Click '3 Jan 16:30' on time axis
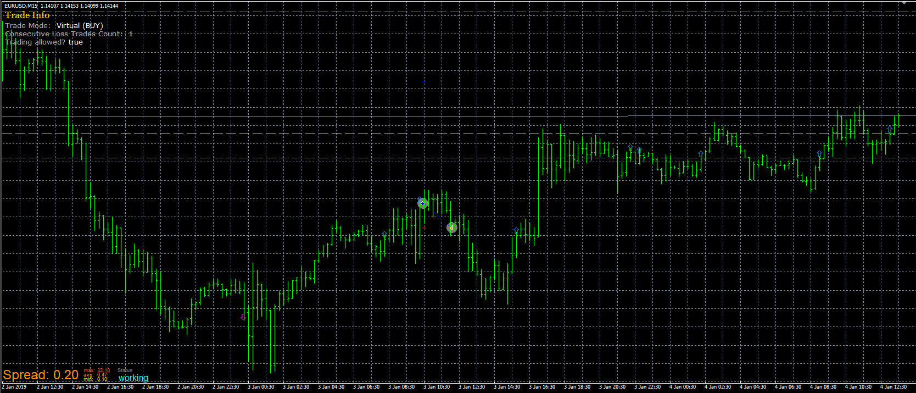 [x=542, y=387]
